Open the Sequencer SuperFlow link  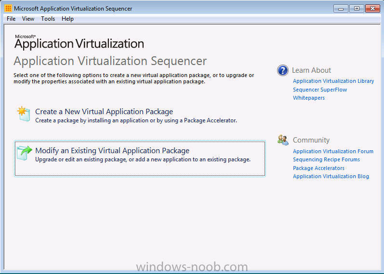[320, 90]
